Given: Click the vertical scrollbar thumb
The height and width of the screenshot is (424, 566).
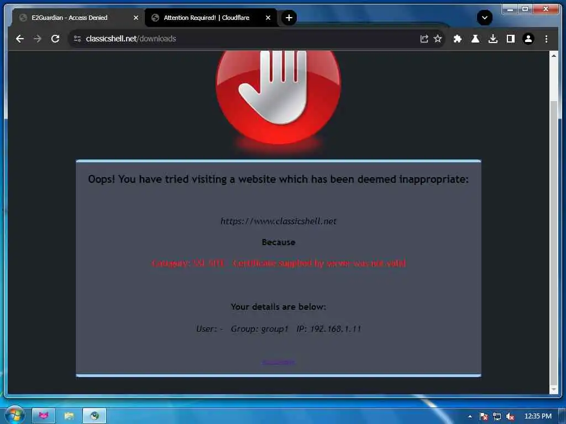Looking at the screenshot, I should point(553,243).
